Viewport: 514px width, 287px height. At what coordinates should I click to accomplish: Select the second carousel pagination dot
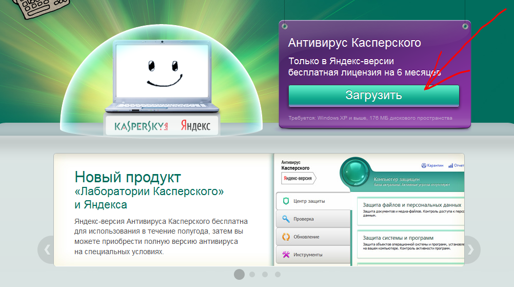coord(252,274)
